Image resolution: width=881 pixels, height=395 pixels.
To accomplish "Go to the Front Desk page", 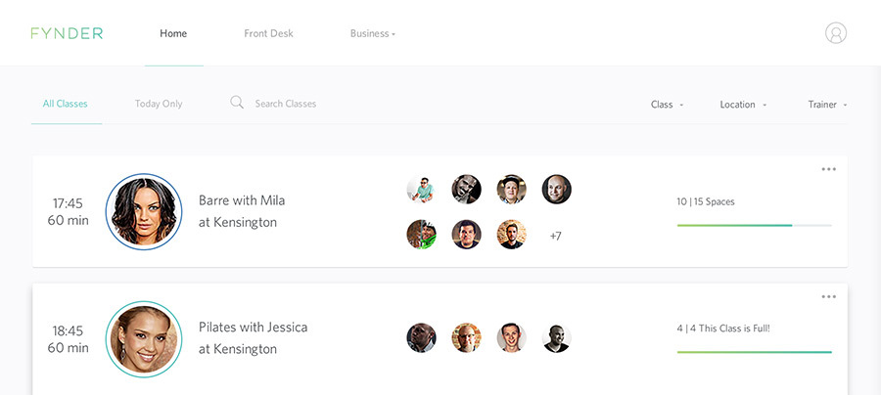I will pos(268,34).
